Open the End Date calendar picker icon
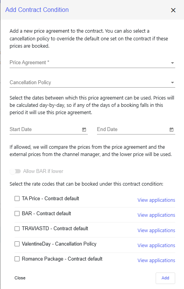The height and width of the screenshot is (289, 184). 171,130
